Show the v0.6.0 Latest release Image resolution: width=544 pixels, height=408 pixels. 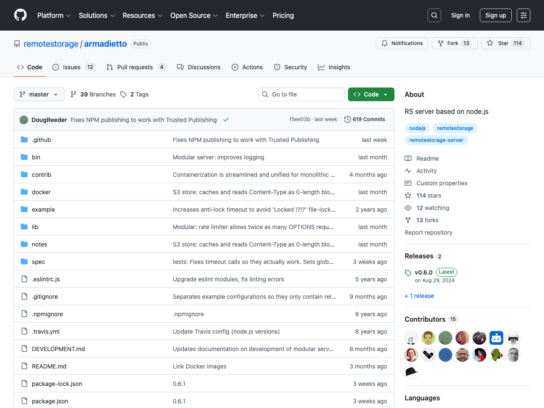coord(423,272)
